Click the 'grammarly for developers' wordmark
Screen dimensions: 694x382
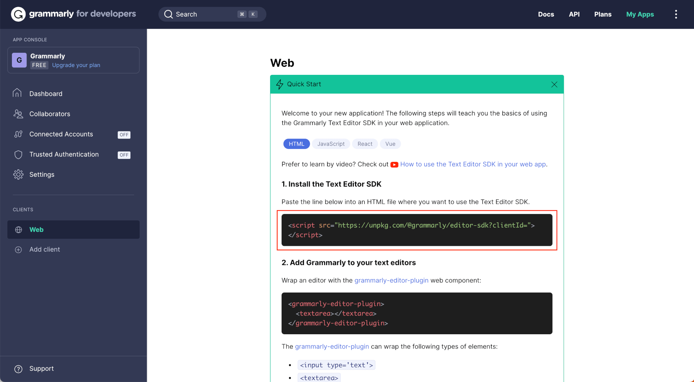pos(82,14)
